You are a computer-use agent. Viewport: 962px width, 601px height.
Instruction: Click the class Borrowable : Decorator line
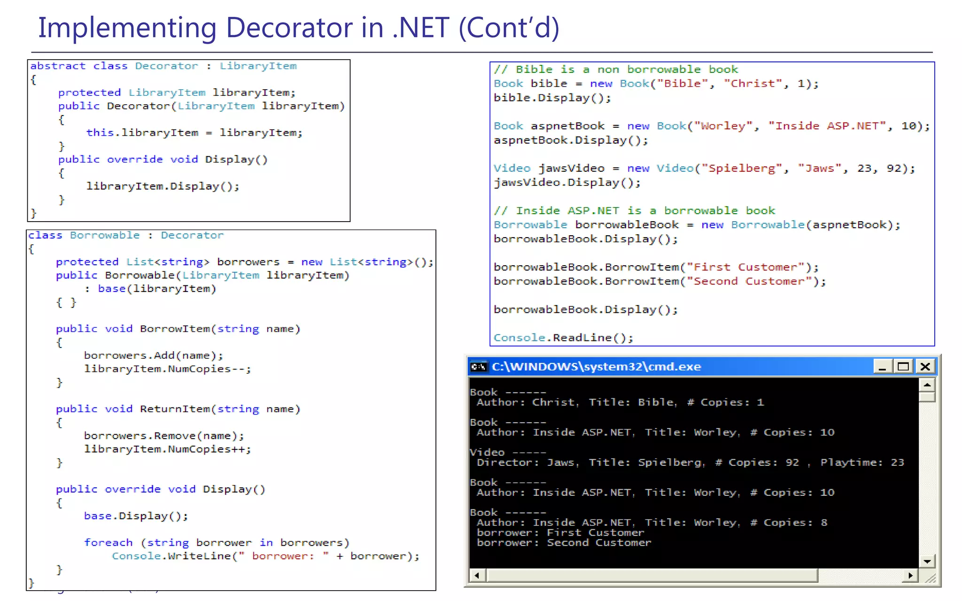[x=126, y=235]
